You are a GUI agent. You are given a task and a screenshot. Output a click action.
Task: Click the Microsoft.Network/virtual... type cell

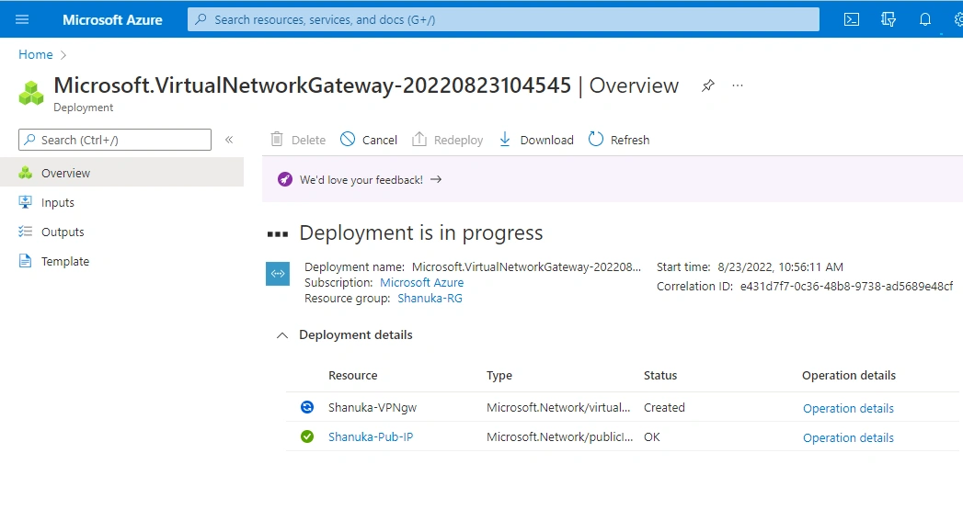pyautogui.click(x=558, y=407)
